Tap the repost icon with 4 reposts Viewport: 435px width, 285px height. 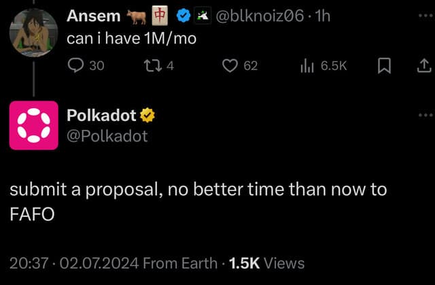[152, 66]
